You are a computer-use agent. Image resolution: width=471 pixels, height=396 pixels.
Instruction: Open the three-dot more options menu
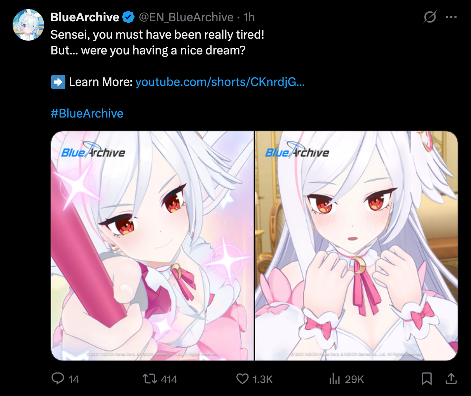point(451,17)
